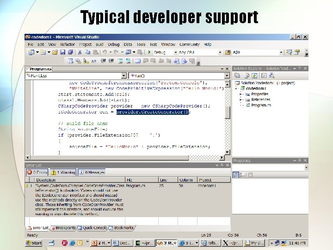
Task: Expand the References node in Solution Explorer
Action: (240, 100)
